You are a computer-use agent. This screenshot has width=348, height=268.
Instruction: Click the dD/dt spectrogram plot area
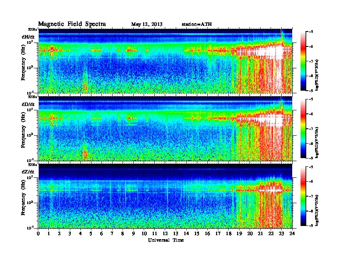[165, 128]
